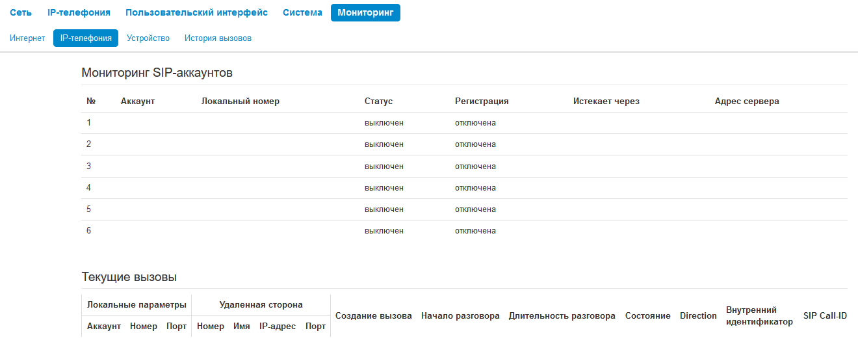Screen dimensions: 858x346
Task: Select SIP account row number 1
Action: click(89, 123)
